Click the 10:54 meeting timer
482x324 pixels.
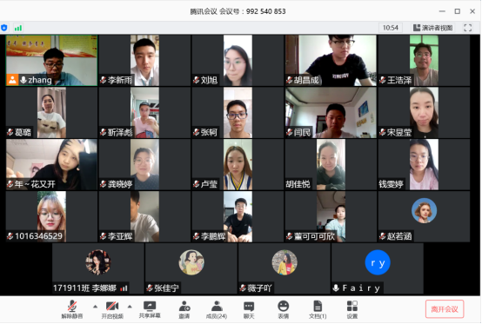pyautogui.click(x=391, y=28)
